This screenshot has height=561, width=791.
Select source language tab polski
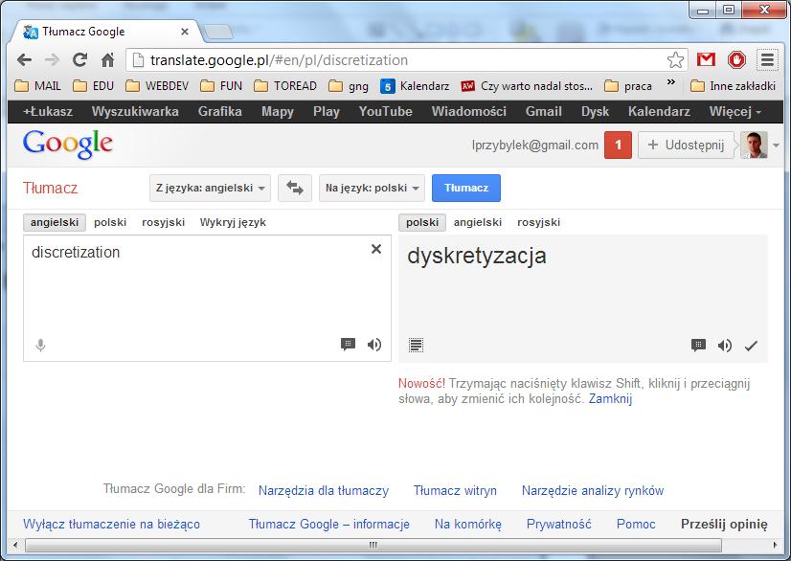(x=110, y=222)
